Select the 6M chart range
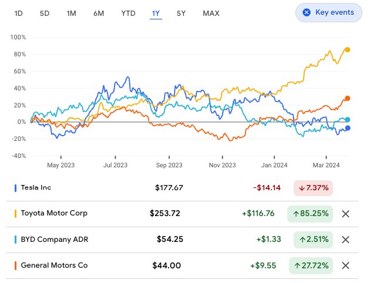Screen dimensions: 370x283 coord(99,14)
